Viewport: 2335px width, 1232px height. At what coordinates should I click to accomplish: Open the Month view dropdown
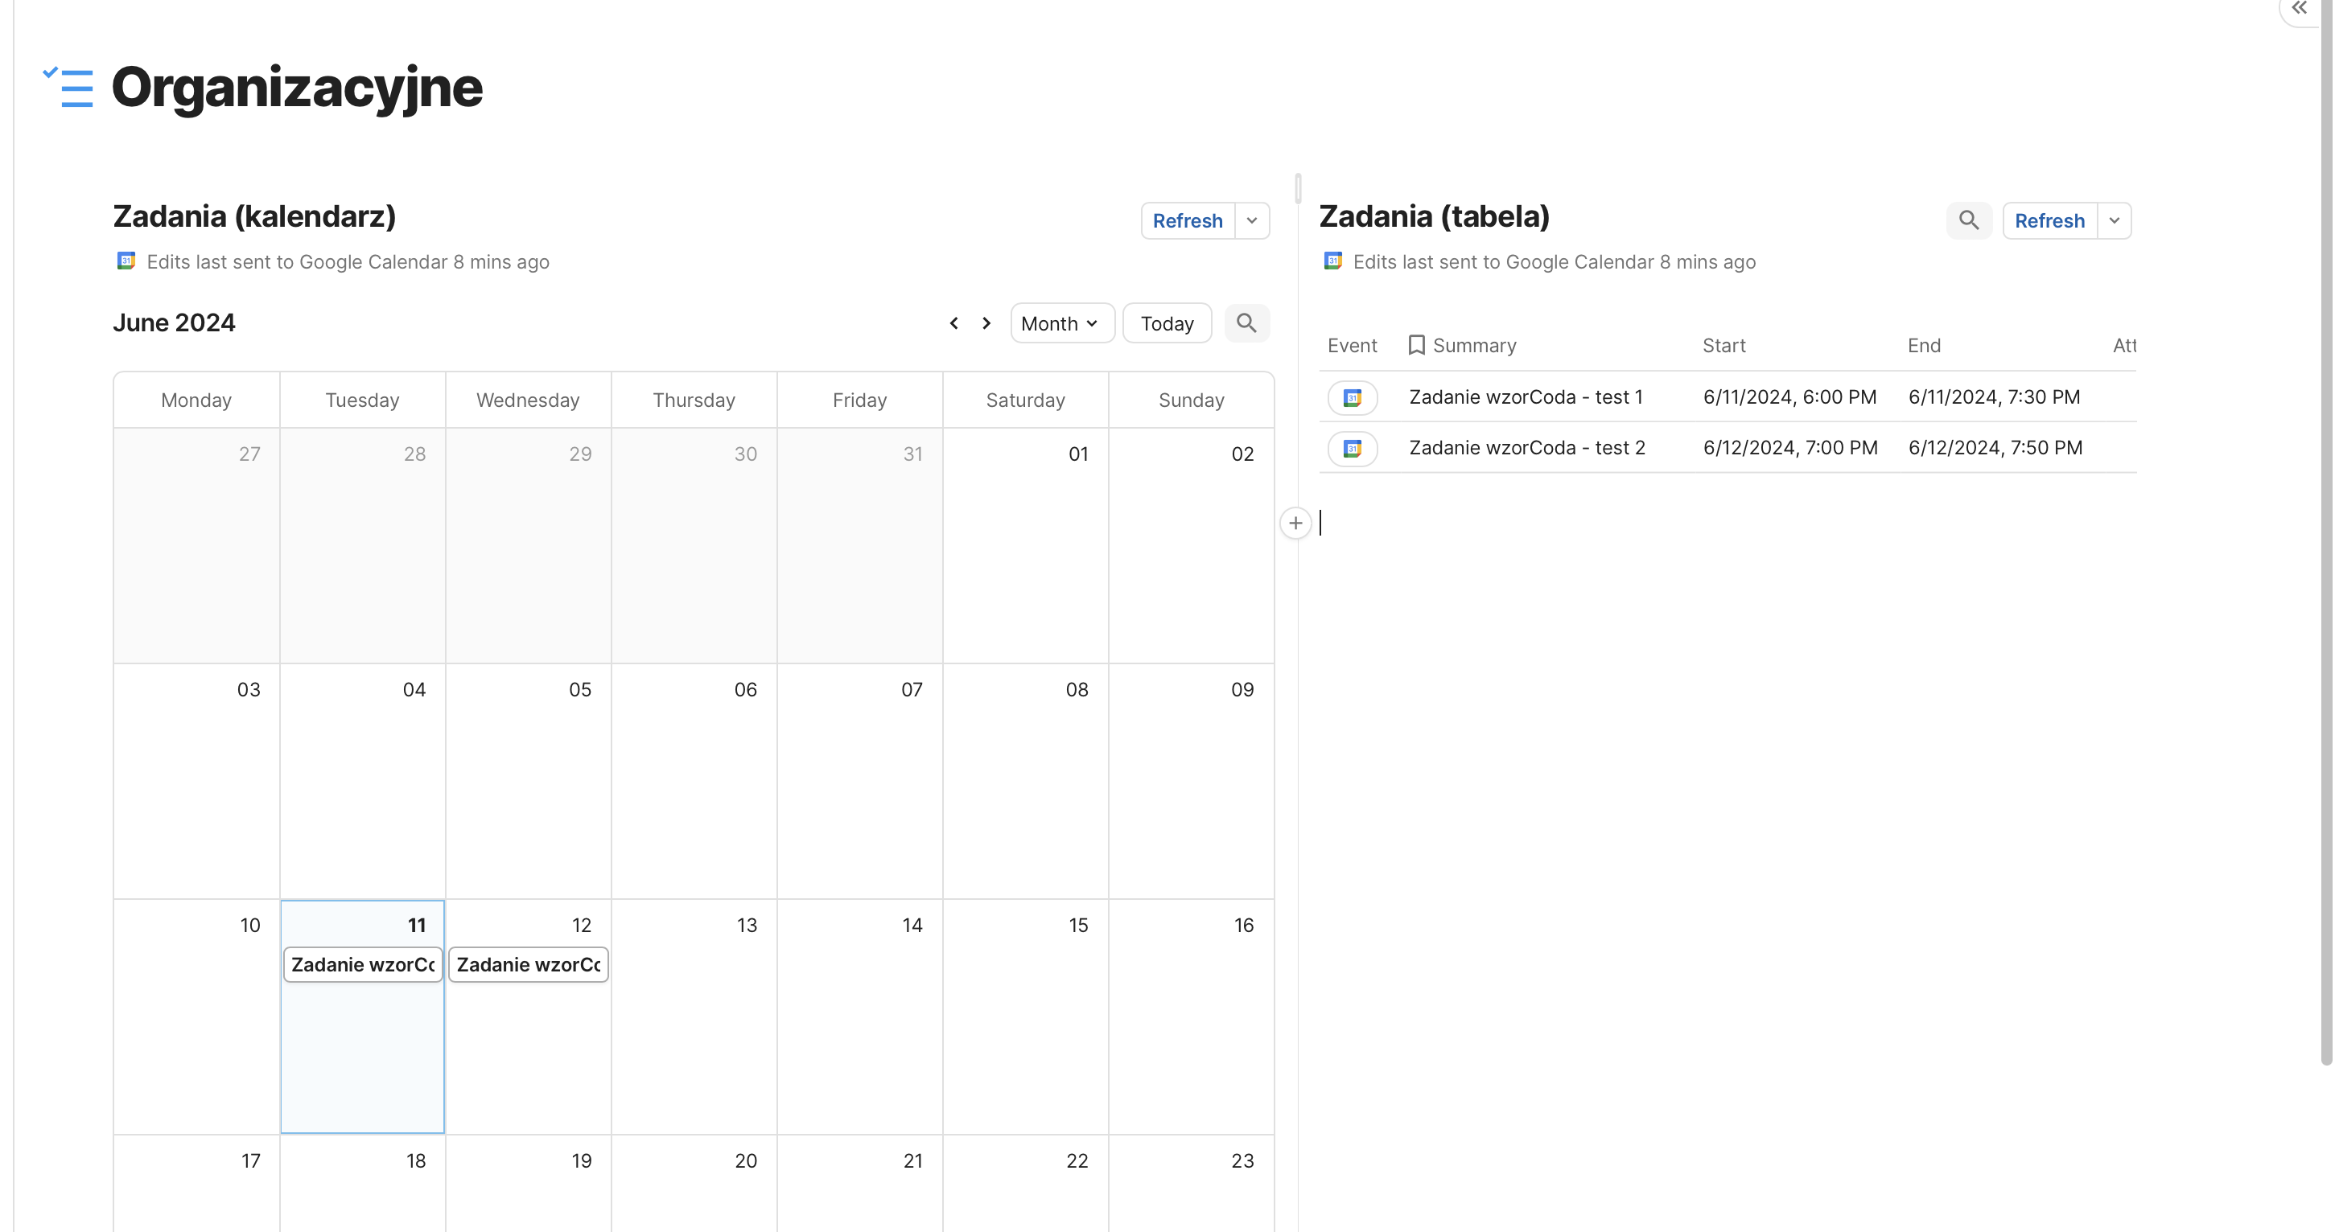click(x=1061, y=323)
